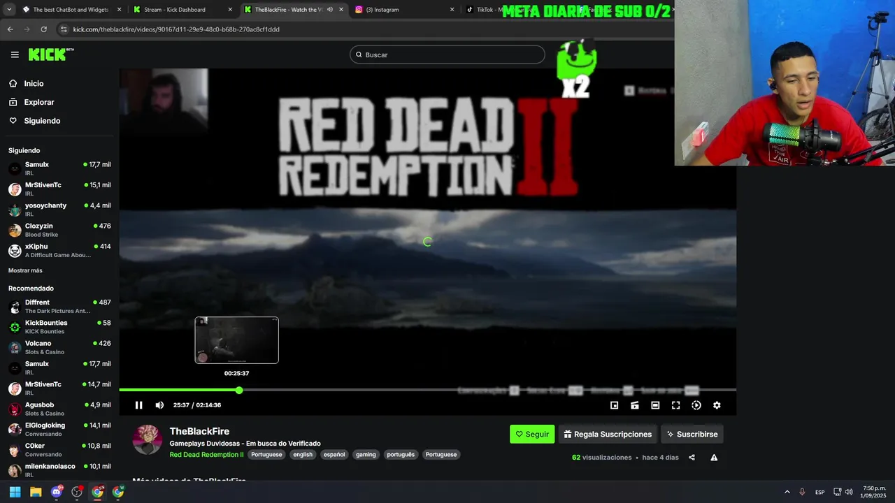
Task: Open C0ker recommended channel
Action: click(59, 449)
